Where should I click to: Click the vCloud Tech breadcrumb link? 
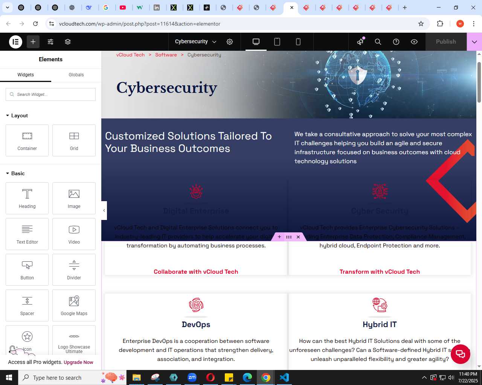click(x=130, y=55)
